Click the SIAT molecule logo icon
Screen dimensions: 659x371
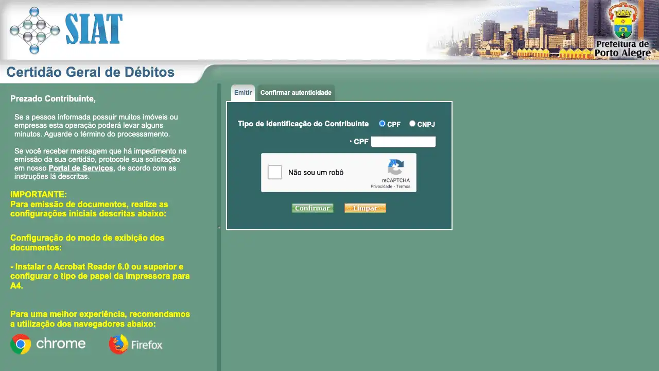coord(34,30)
